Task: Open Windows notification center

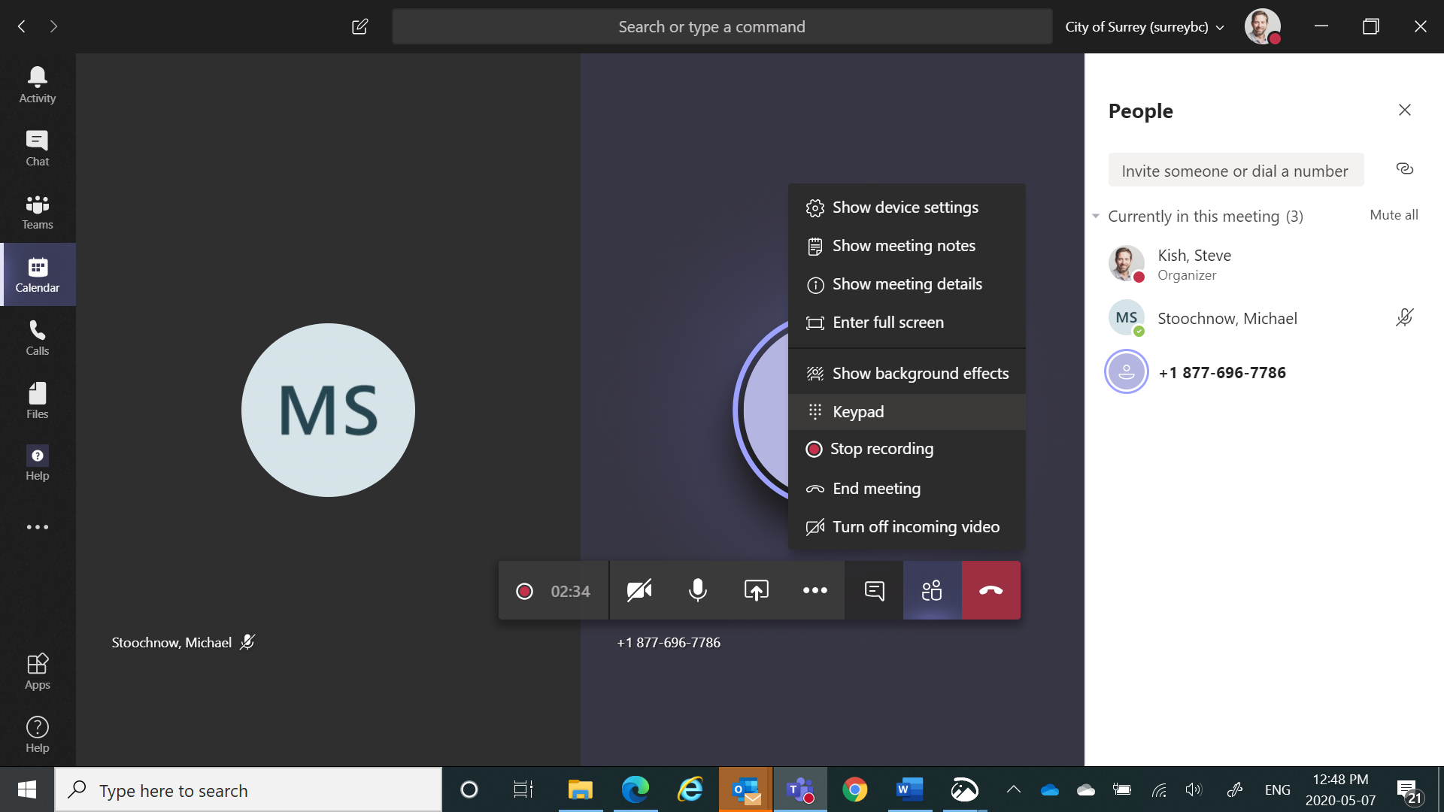Action: [1409, 791]
